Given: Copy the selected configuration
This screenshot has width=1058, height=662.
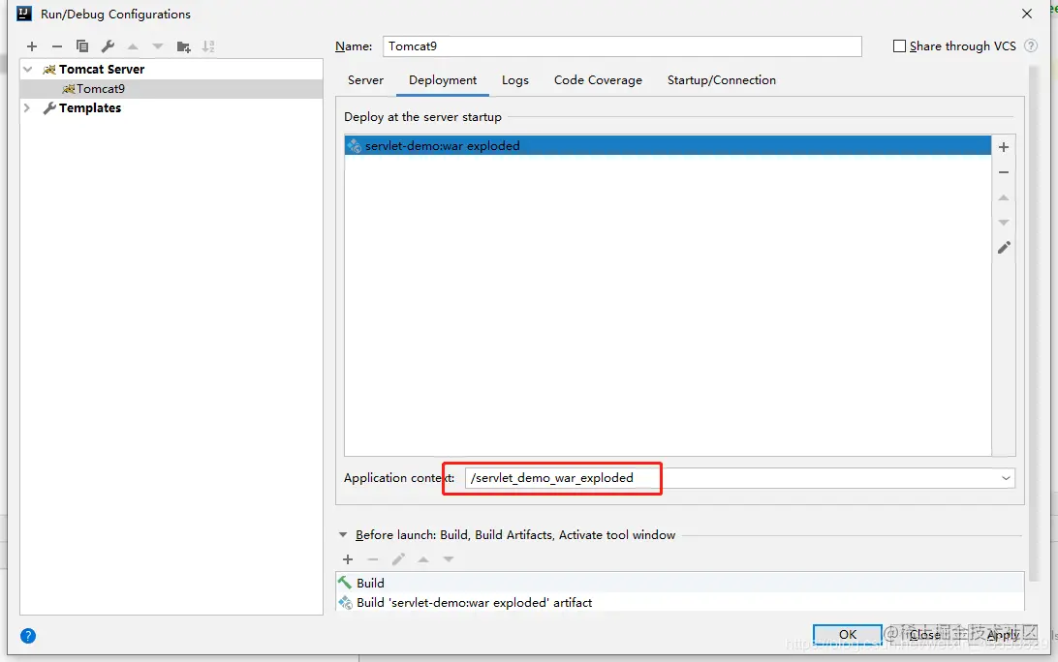Looking at the screenshot, I should [82, 46].
